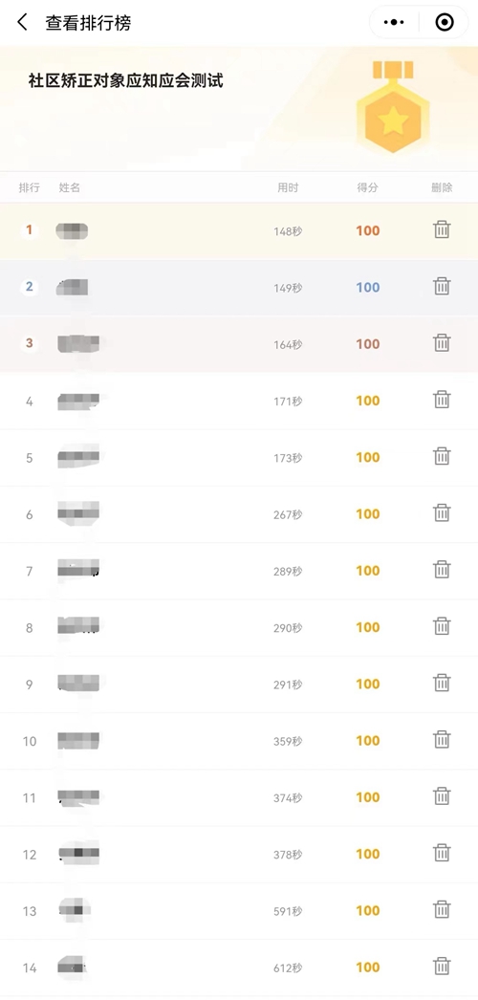Select the 用时 column header

[288, 187]
